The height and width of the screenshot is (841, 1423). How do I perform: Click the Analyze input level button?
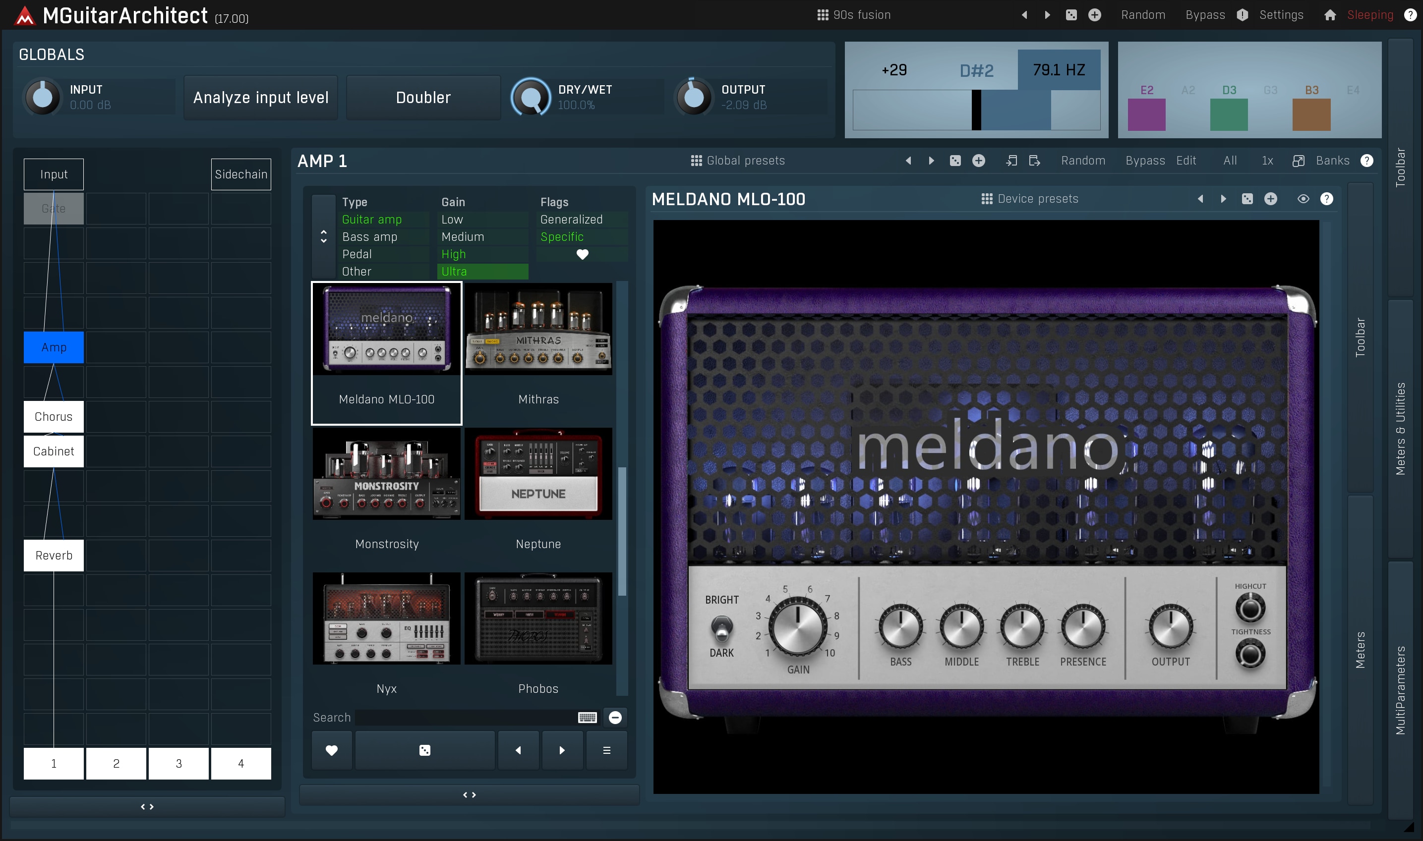pyautogui.click(x=261, y=98)
